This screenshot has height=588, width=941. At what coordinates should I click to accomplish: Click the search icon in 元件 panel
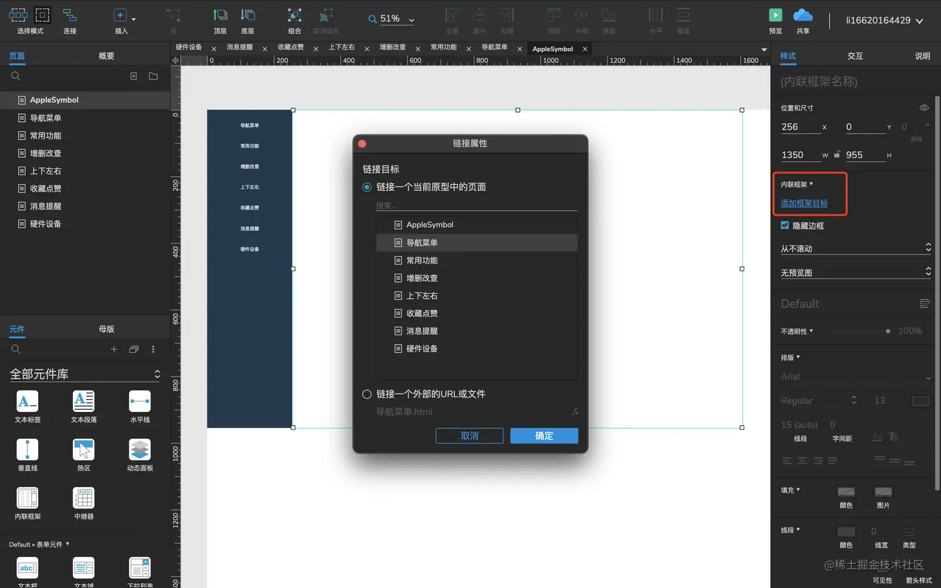click(x=16, y=349)
